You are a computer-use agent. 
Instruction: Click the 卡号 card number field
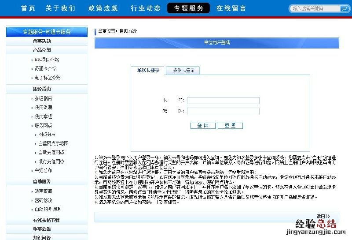click(223, 101)
